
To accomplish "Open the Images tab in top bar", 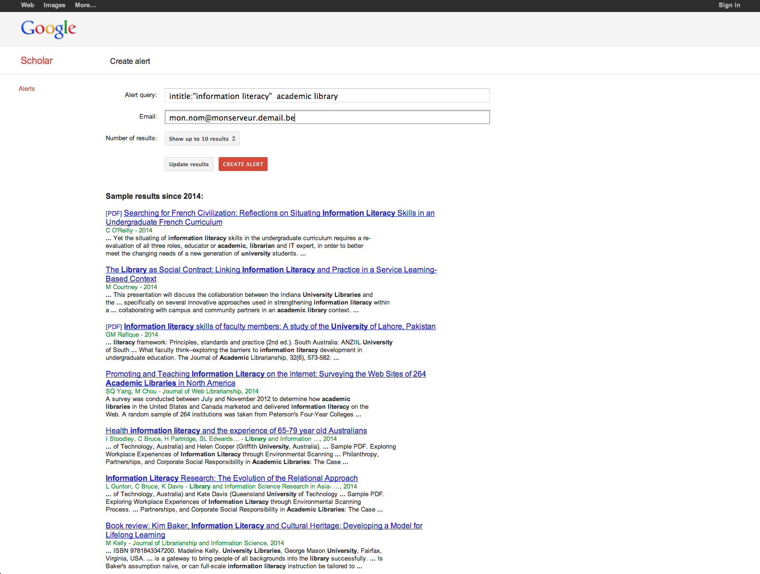I will 54,5.
